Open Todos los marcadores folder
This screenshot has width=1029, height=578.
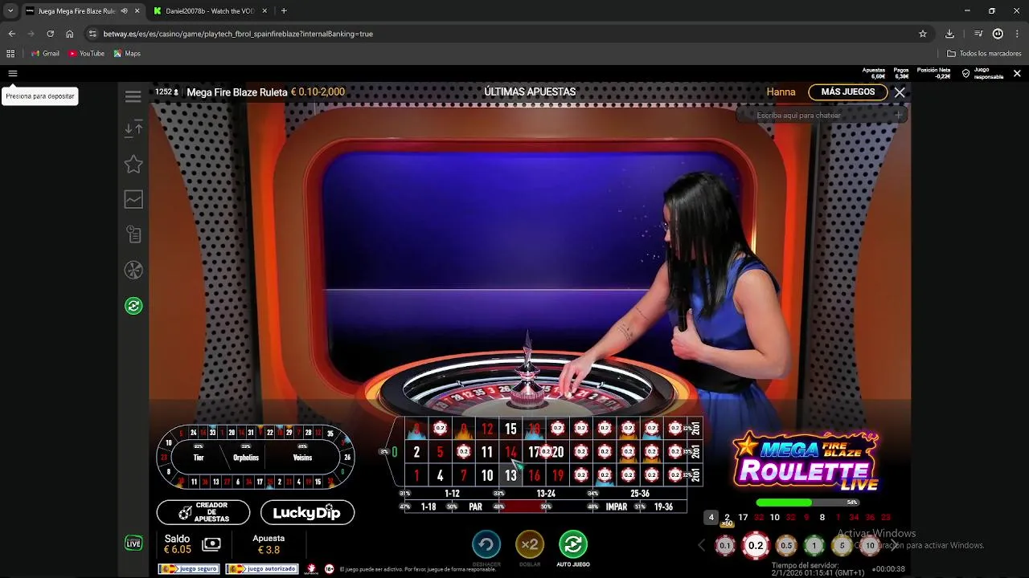tap(984, 54)
